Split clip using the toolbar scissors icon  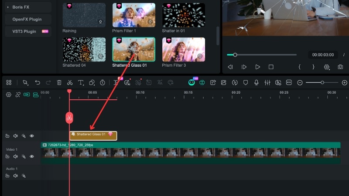[70, 83]
